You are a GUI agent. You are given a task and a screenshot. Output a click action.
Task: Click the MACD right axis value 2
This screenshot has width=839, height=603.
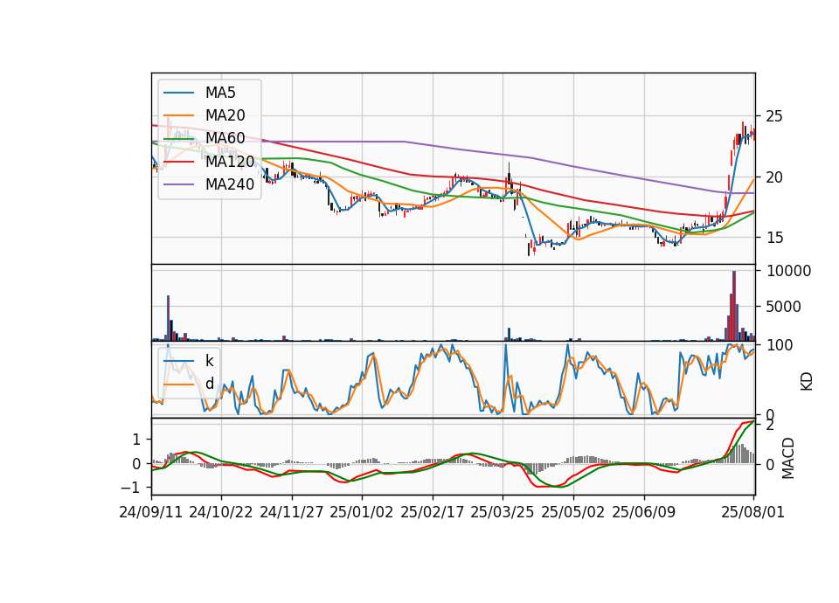pos(770,426)
